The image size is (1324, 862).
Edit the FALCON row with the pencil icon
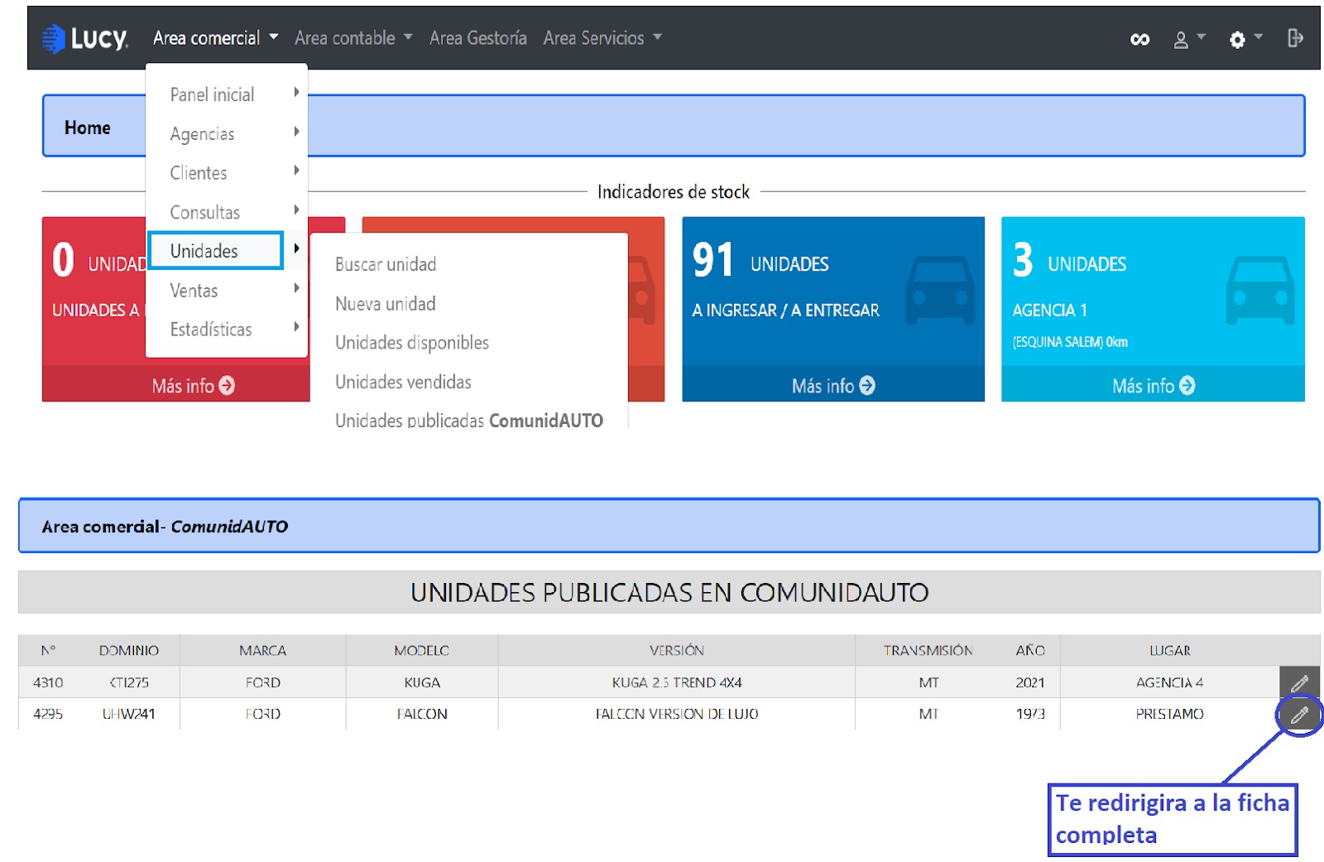coord(1299,715)
